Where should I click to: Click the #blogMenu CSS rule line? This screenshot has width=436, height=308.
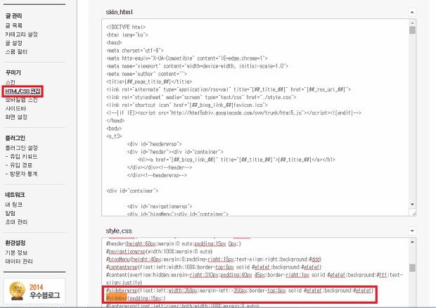(x=214, y=259)
